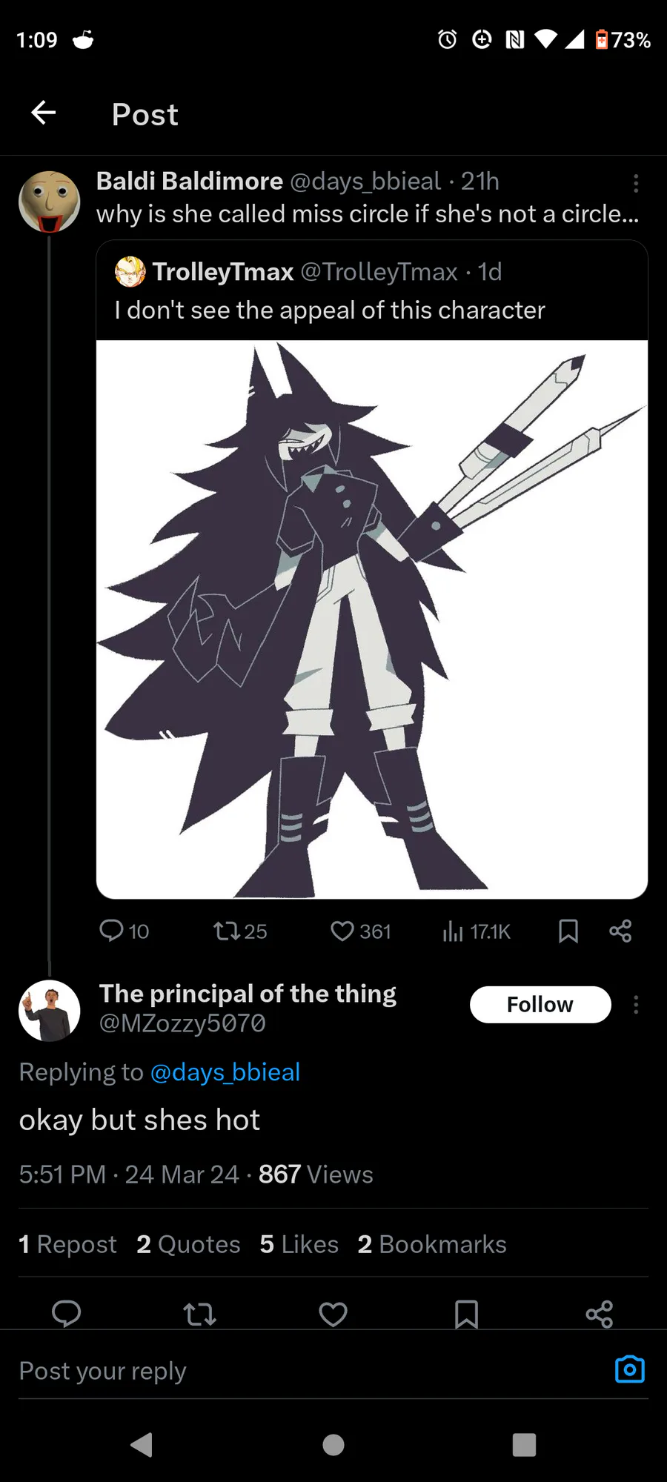Image resolution: width=667 pixels, height=1482 pixels.
Task: Bookmark Baldi Baldimore's post
Action: [x=568, y=931]
